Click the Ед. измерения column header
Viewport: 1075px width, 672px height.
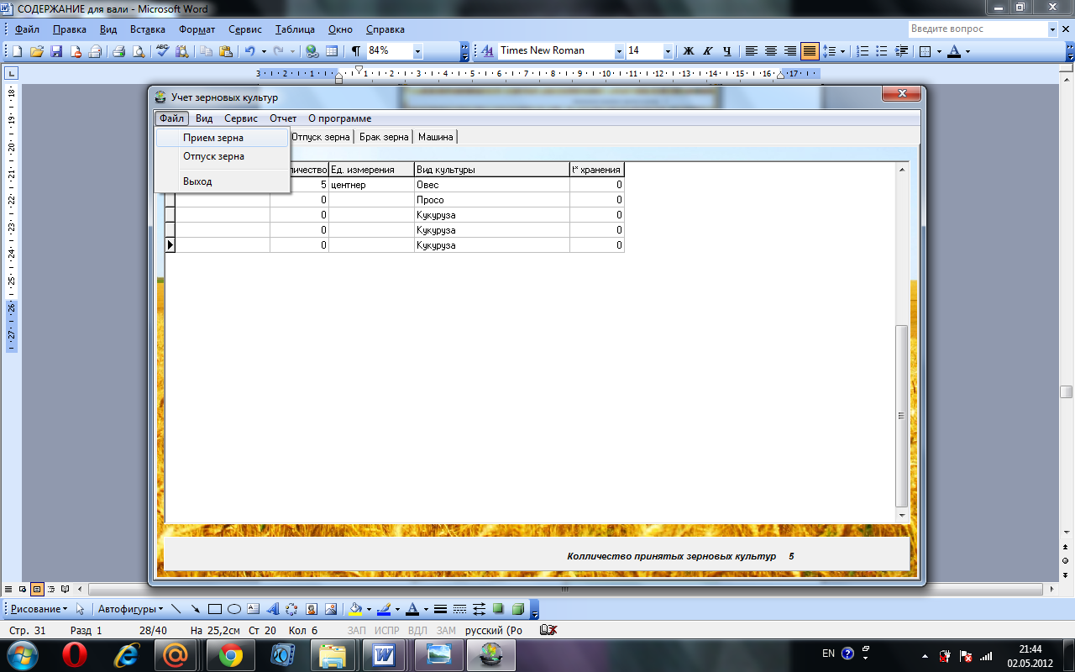371,170
